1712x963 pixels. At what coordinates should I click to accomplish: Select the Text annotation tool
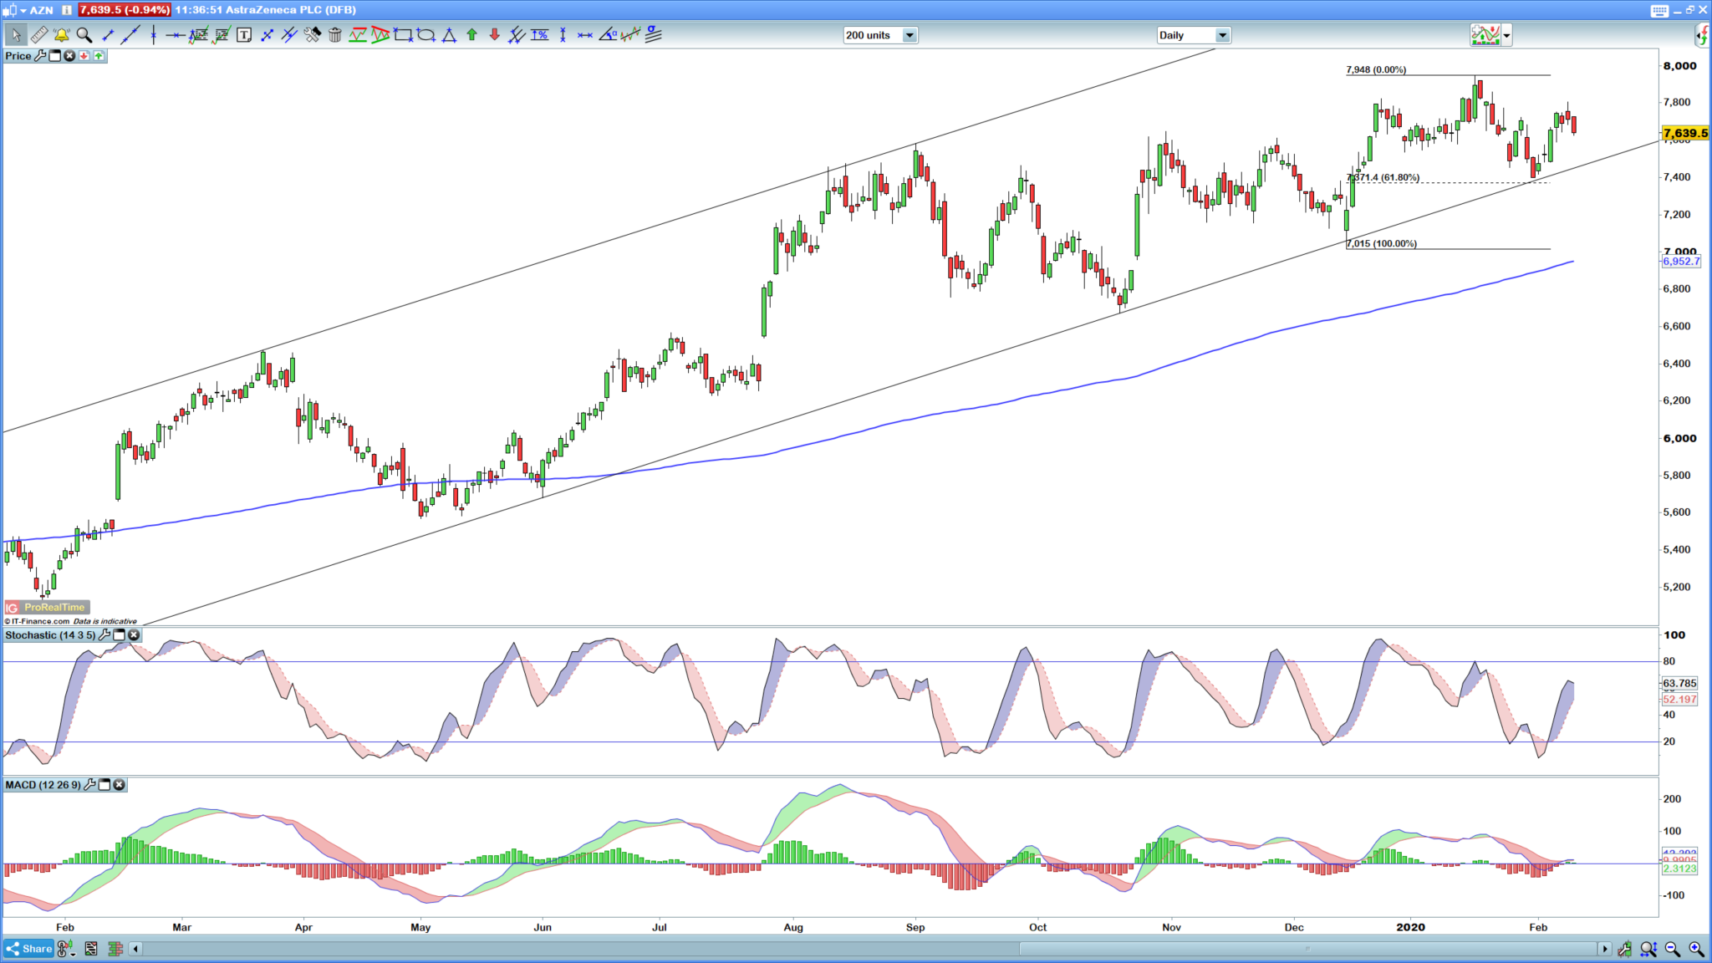(243, 35)
